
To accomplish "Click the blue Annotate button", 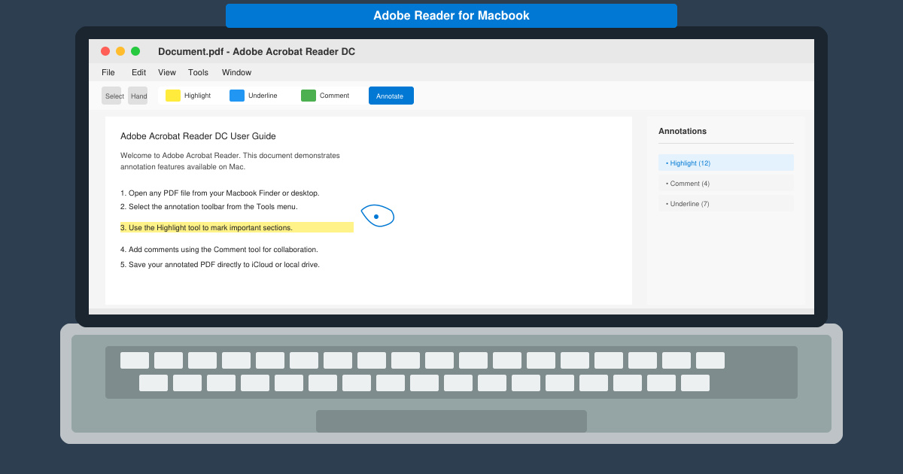I will tap(391, 96).
